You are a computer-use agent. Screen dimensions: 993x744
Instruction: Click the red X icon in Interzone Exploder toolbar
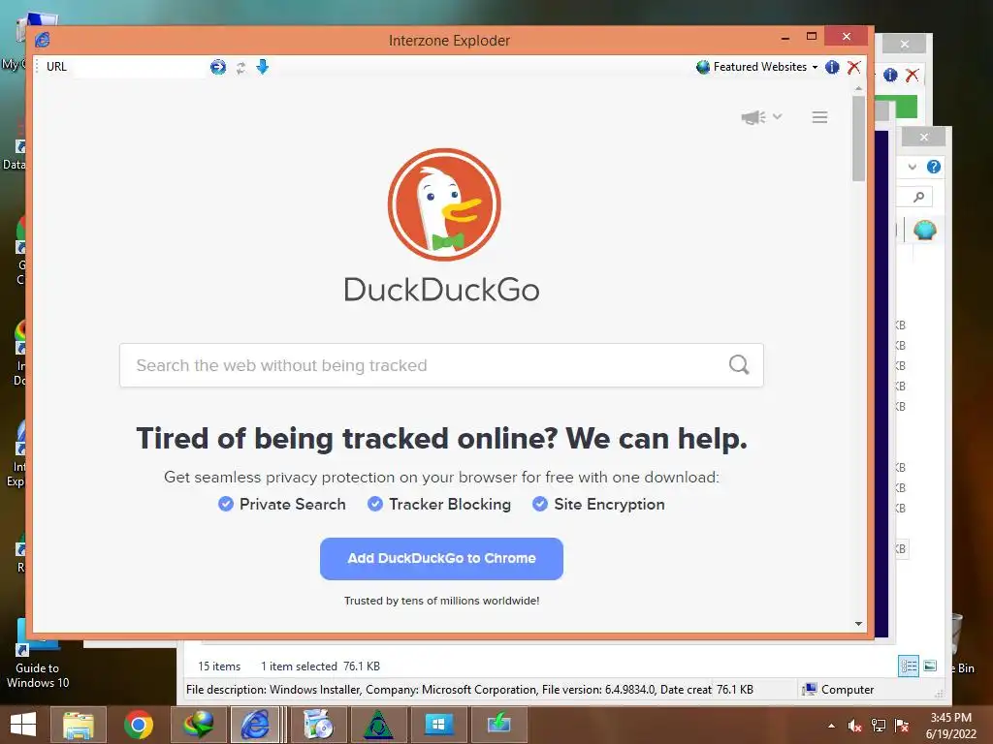coord(853,67)
